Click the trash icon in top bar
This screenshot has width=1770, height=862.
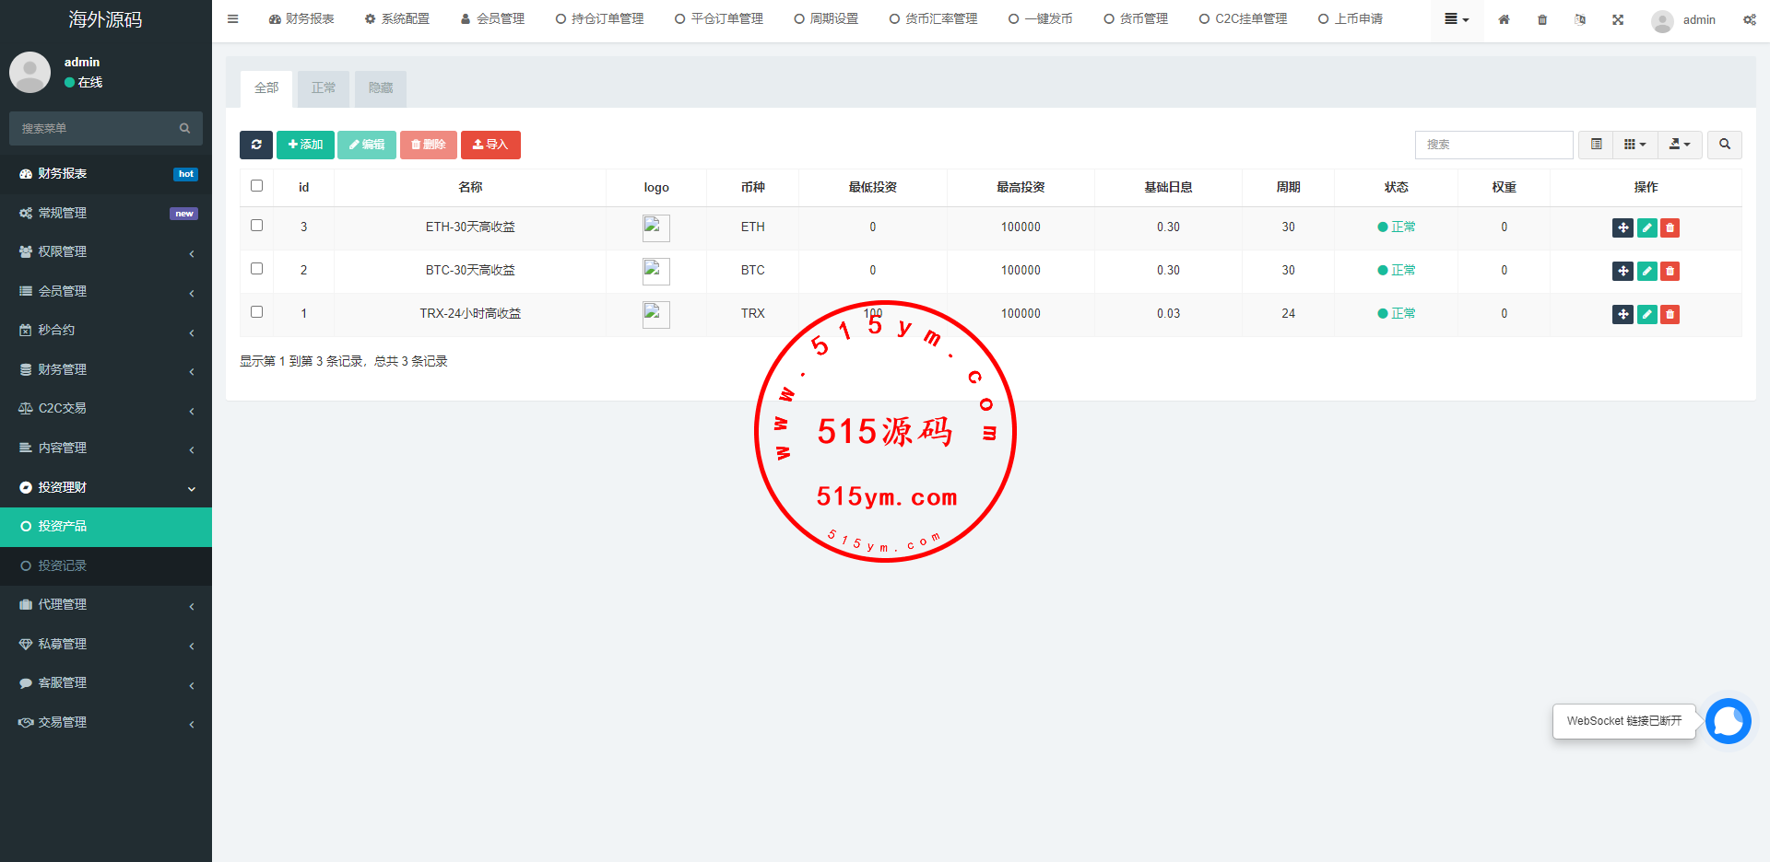click(x=1542, y=19)
